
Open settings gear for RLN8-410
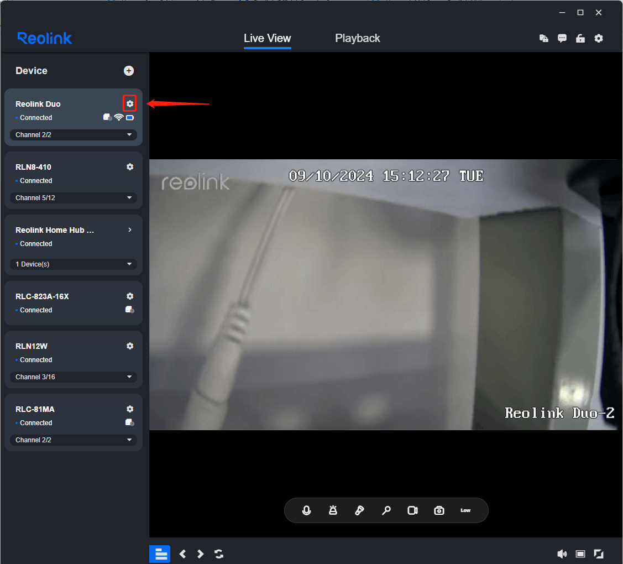point(130,167)
